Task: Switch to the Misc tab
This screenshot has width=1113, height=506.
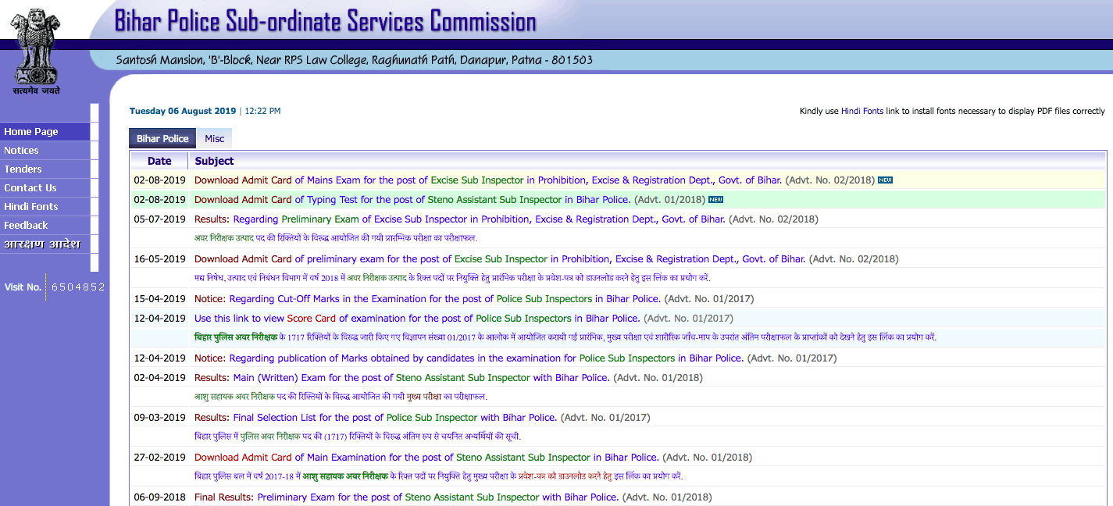Action: (x=214, y=139)
